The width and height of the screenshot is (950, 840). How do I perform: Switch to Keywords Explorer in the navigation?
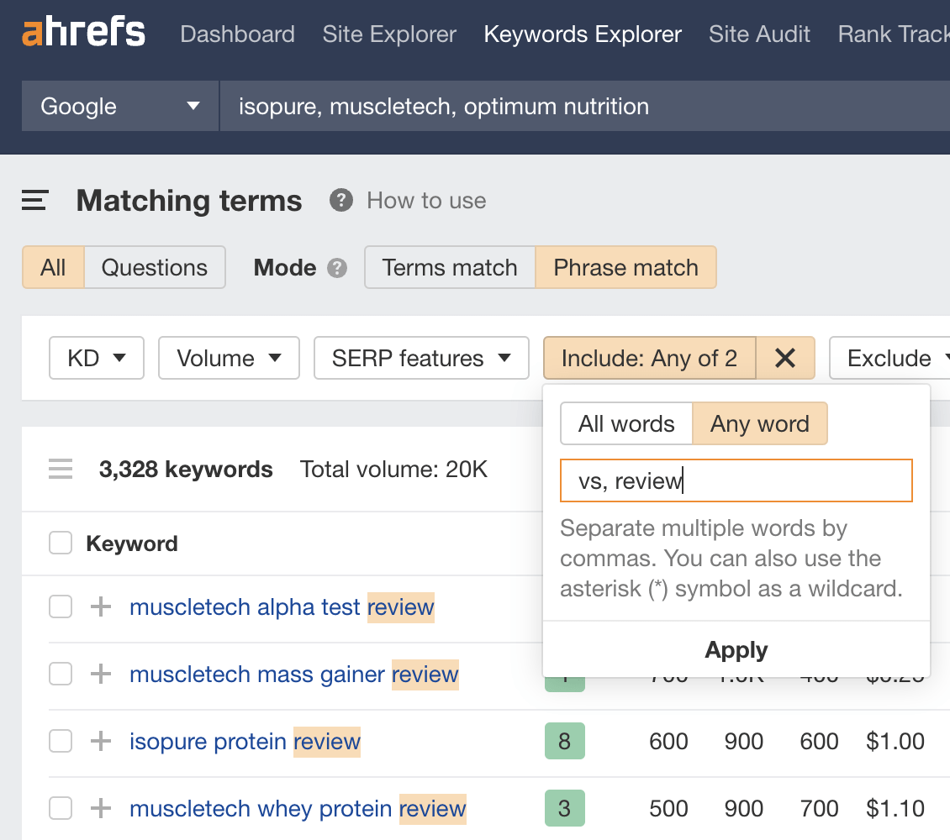pyautogui.click(x=582, y=34)
